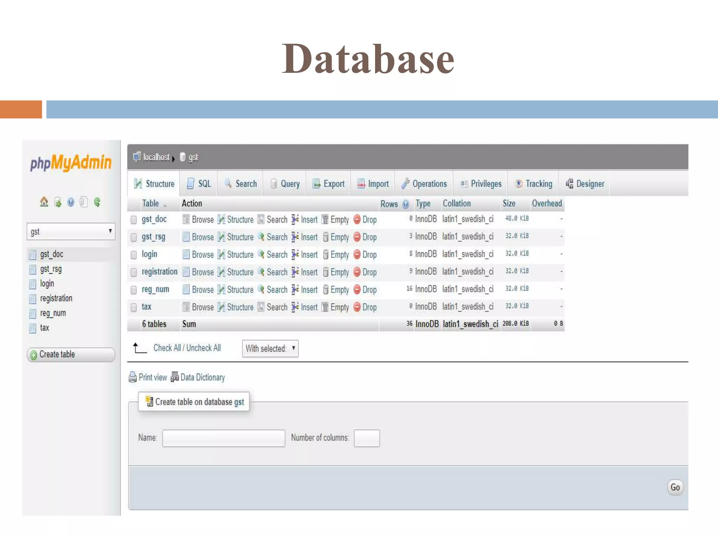Open the SQL tab
Screen dimensions: 718x538
tap(199, 184)
